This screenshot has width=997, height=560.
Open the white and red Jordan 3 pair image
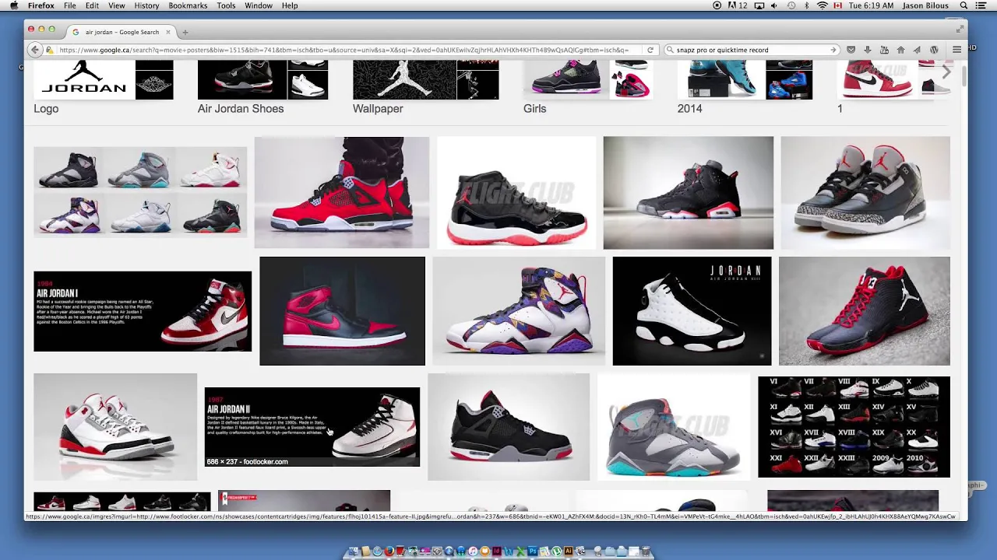[115, 427]
